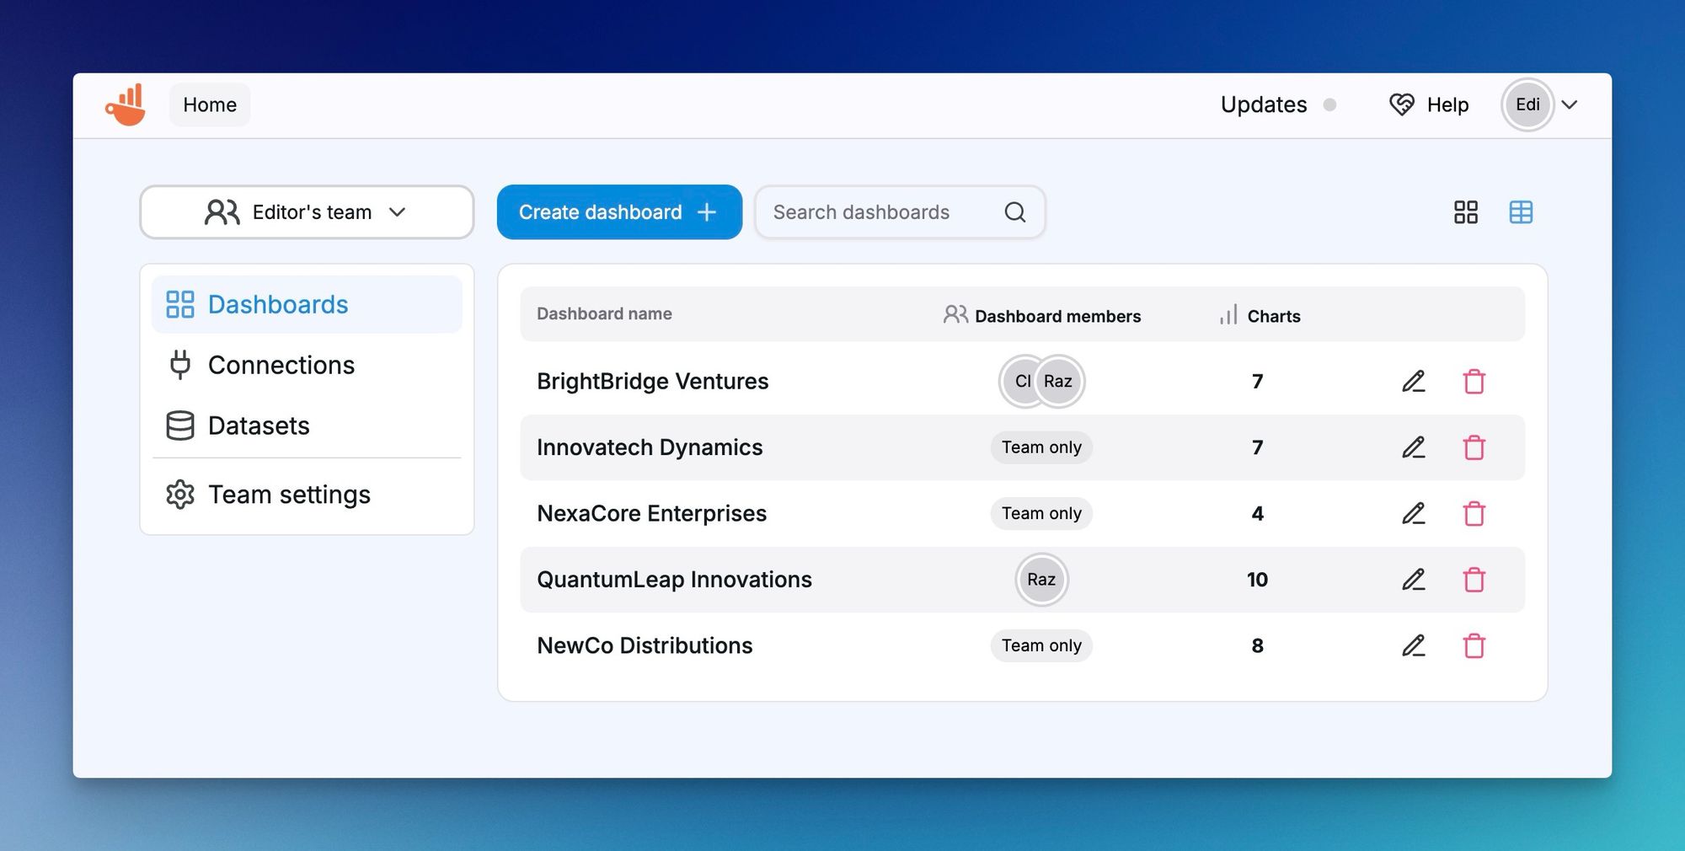Image resolution: width=1685 pixels, height=851 pixels.
Task: Open the Datasets panel
Action: [x=259, y=425]
